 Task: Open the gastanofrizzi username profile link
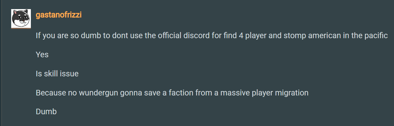[59, 15]
